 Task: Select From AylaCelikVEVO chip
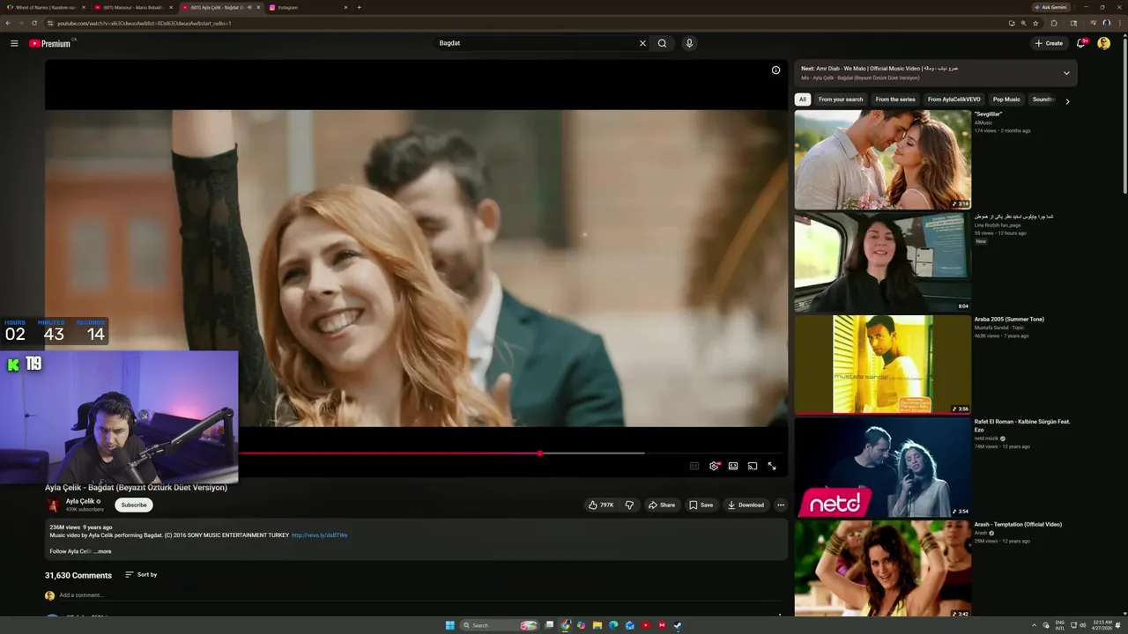point(954,100)
